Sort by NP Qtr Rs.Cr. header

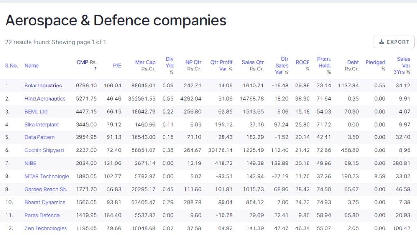[194, 66]
